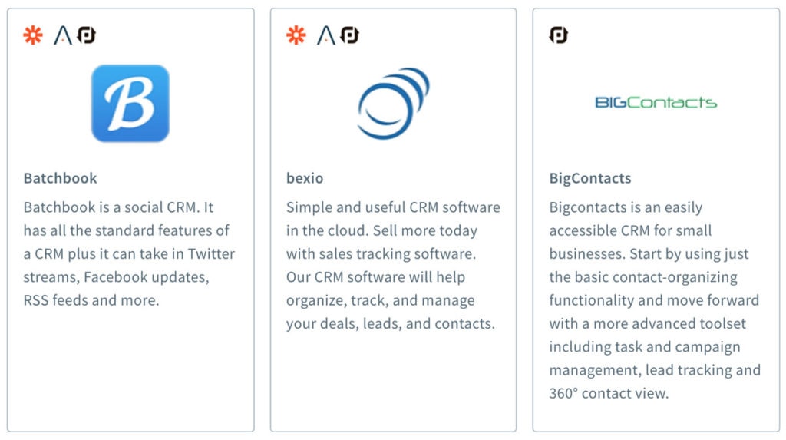Click the orange Zapier asterisk icon on bexio card
This screenshot has height=440, width=786.
(x=296, y=35)
